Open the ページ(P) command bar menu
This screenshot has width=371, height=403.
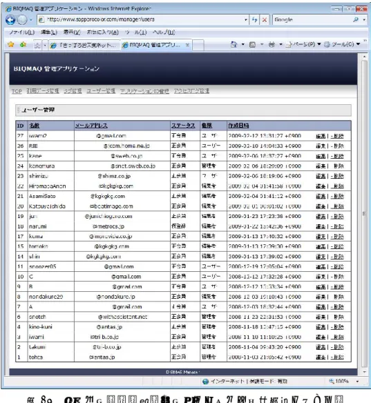coord(303,44)
